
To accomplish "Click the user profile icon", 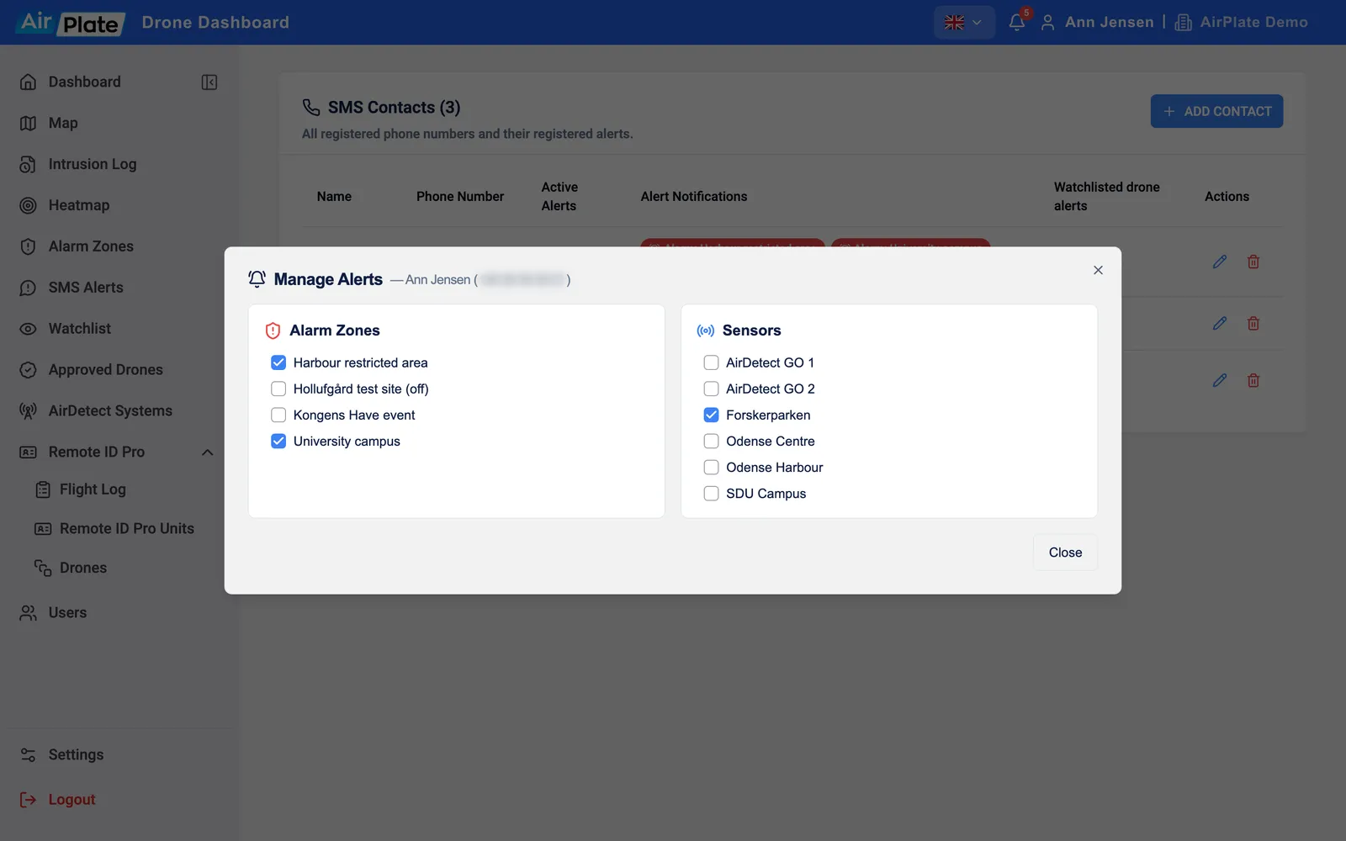I will coord(1047,23).
